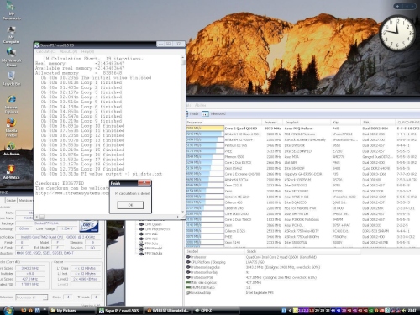Click the Cores count field in CPU-Z
The image size is (420, 315).
point(68,297)
